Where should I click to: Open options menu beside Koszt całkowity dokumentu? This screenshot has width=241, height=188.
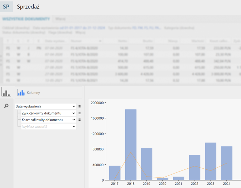point(80,120)
